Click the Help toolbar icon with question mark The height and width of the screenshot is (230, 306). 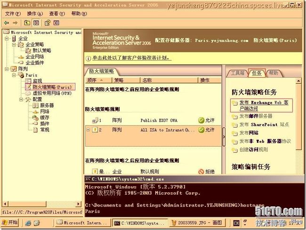[48, 23]
